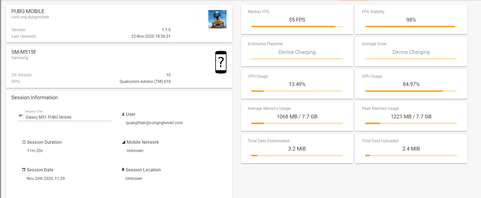Image resolution: width=481 pixels, height=198 pixels.
Task: Click the session title edit icon
Action: tap(21, 116)
